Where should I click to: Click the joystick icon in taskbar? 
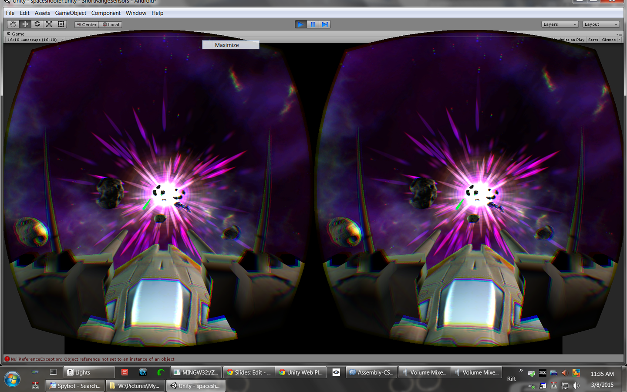[35, 386]
